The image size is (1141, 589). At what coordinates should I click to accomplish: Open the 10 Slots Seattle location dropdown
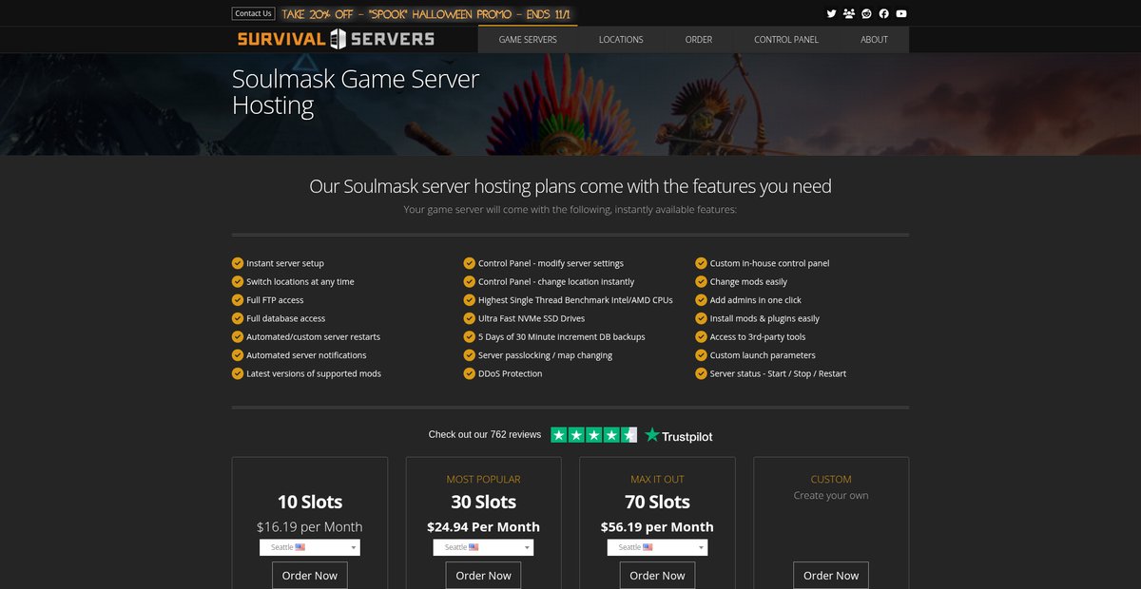310,547
